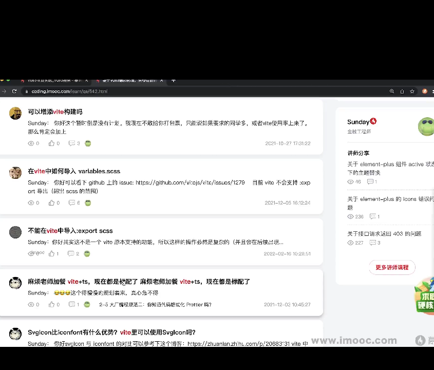The width and height of the screenshot is (434, 370).
Task: Click the browser refresh icon
Action: [14, 91]
